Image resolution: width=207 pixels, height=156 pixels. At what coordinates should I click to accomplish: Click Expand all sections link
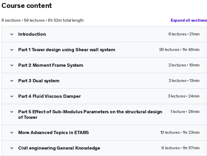[x=189, y=20]
